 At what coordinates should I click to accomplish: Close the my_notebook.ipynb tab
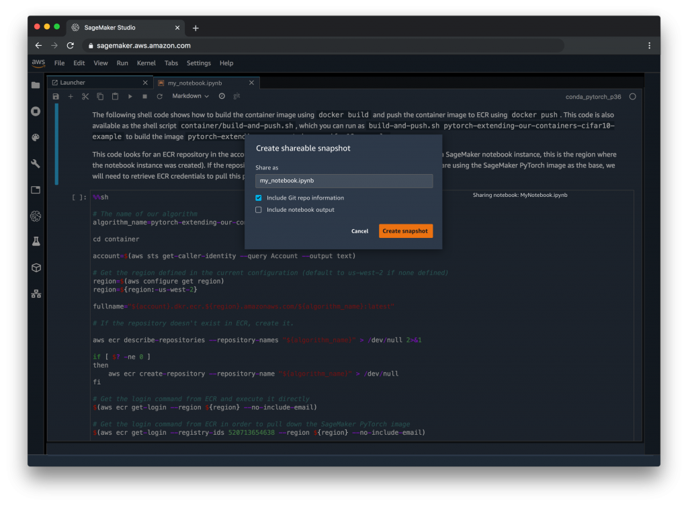pos(251,83)
